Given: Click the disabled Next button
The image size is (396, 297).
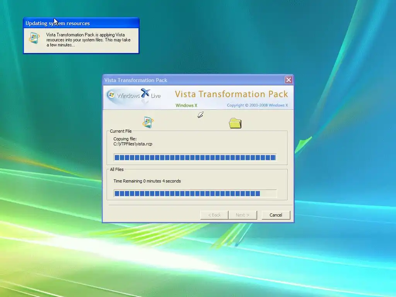Looking at the screenshot, I should coord(242,215).
